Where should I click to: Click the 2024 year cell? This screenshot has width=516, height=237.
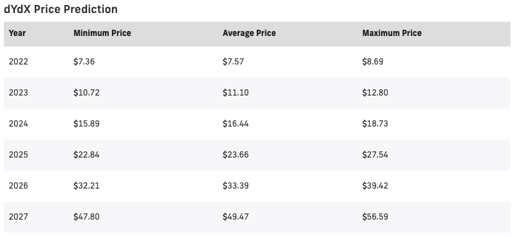click(x=19, y=123)
